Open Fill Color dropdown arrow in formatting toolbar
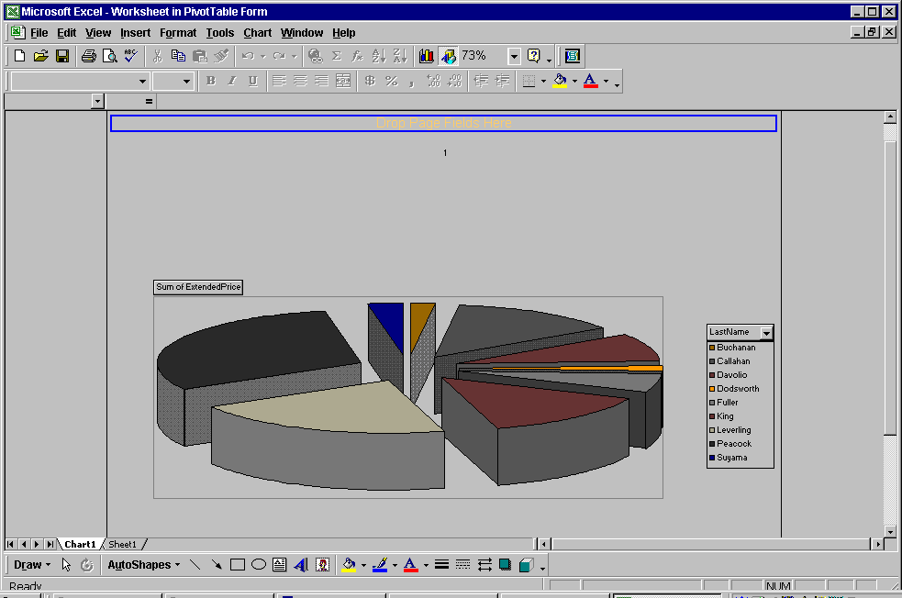Image resolution: width=902 pixels, height=598 pixels. pyautogui.click(x=574, y=81)
